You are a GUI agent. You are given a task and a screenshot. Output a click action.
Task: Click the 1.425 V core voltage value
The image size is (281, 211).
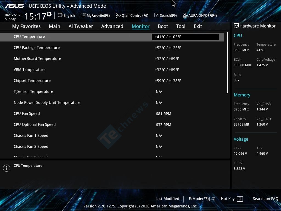(262, 65)
